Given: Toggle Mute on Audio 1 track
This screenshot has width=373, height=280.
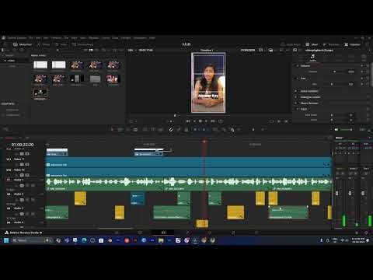Looking at the screenshot, I should tap(33, 185).
